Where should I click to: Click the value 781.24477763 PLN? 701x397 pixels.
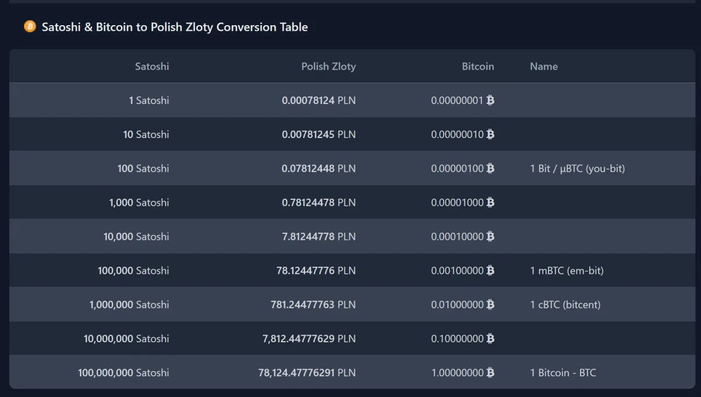click(313, 304)
